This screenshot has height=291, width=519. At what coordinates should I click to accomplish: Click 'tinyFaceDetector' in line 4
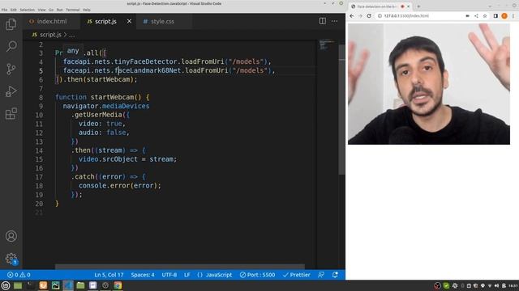[x=146, y=61]
